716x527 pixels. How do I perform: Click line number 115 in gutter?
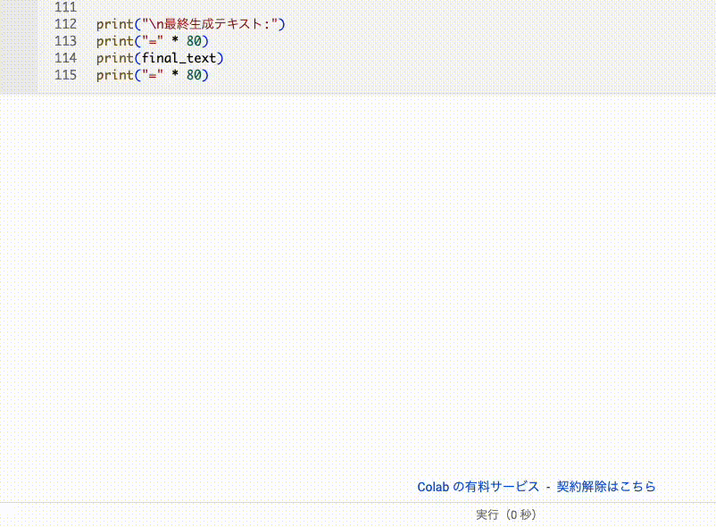[x=66, y=75]
